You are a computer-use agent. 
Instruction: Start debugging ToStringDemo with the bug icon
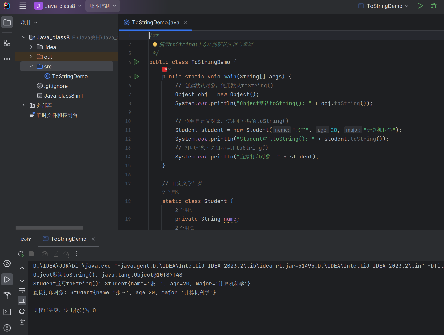tap(434, 6)
